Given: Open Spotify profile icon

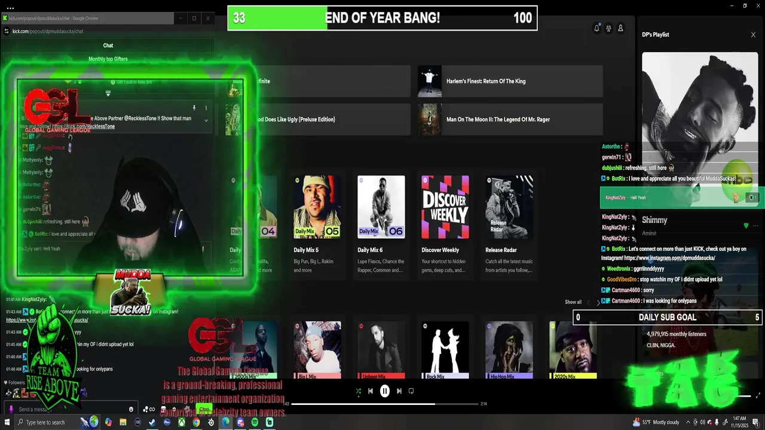Looking at the screenshot, I should click(620, 28).
